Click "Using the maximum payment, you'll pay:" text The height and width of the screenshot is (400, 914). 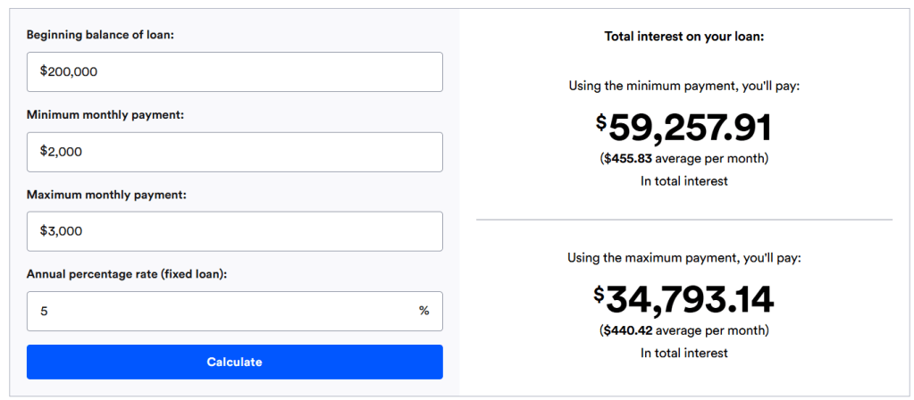(x=683, y=258)
